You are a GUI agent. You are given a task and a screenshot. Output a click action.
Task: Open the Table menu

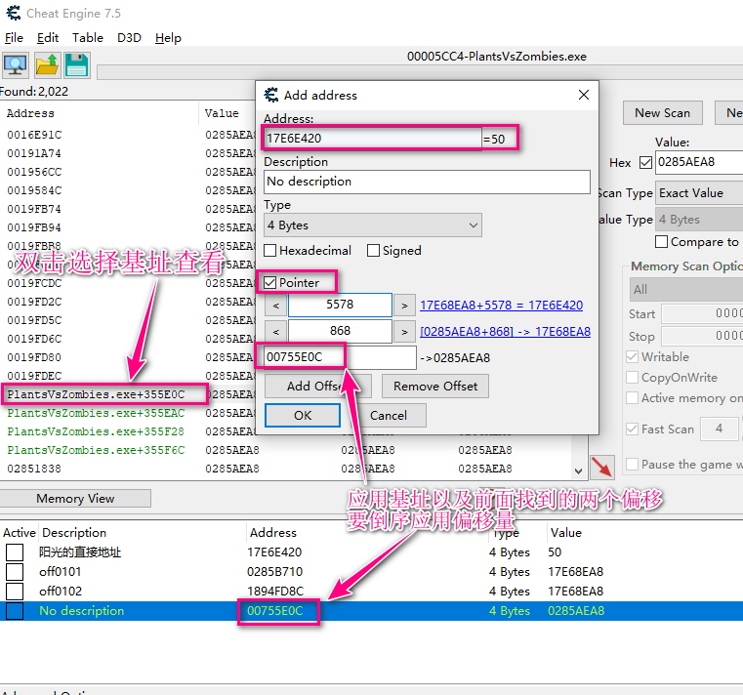click(88, 38)
